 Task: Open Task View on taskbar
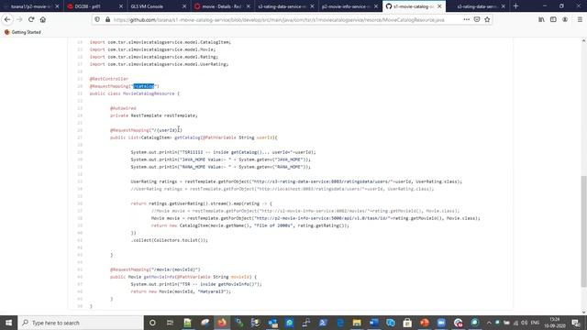pyautogui.click(x=170, y=323)
